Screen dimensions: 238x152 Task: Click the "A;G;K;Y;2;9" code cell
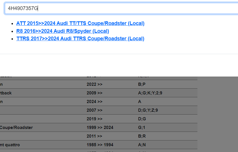tap(150, 93)
